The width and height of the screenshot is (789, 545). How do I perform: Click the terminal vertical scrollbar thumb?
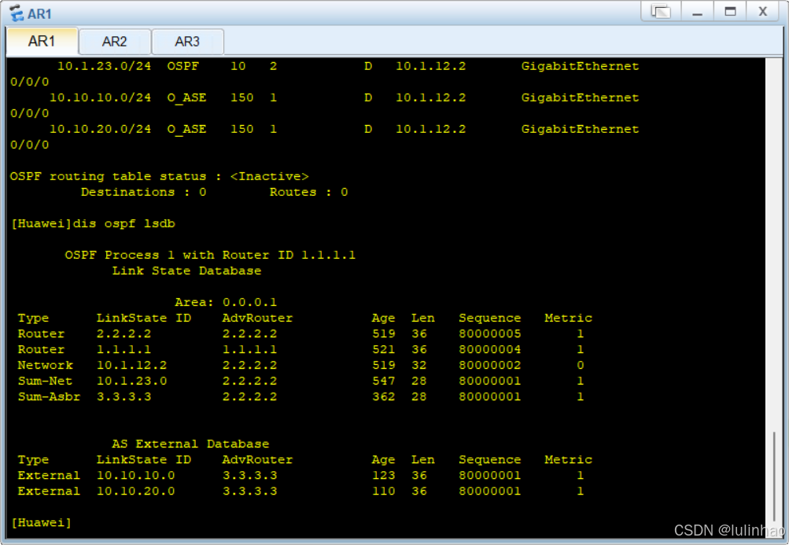(x=774, y=477)
